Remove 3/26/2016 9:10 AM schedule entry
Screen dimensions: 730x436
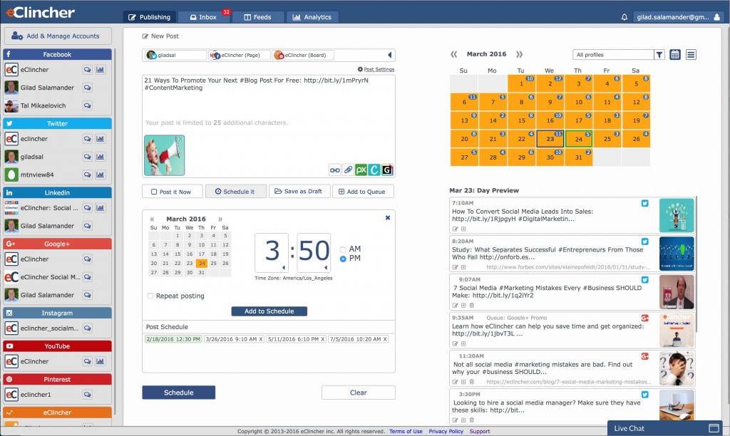pyautogui.click(x=261, y=339)
